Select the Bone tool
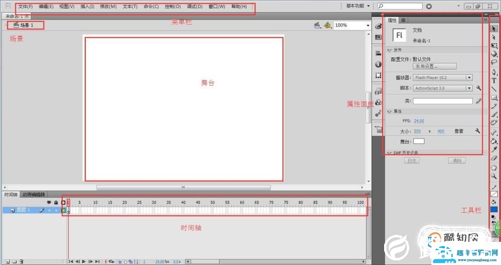The height and width of the screenshot is (265, 501). (494, 132)
